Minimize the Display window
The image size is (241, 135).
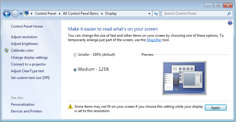(208, 6)
